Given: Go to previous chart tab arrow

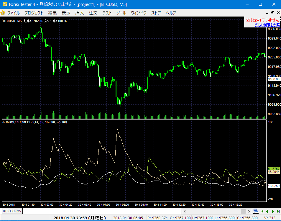Looking at the screenshot, I should 267,211.
